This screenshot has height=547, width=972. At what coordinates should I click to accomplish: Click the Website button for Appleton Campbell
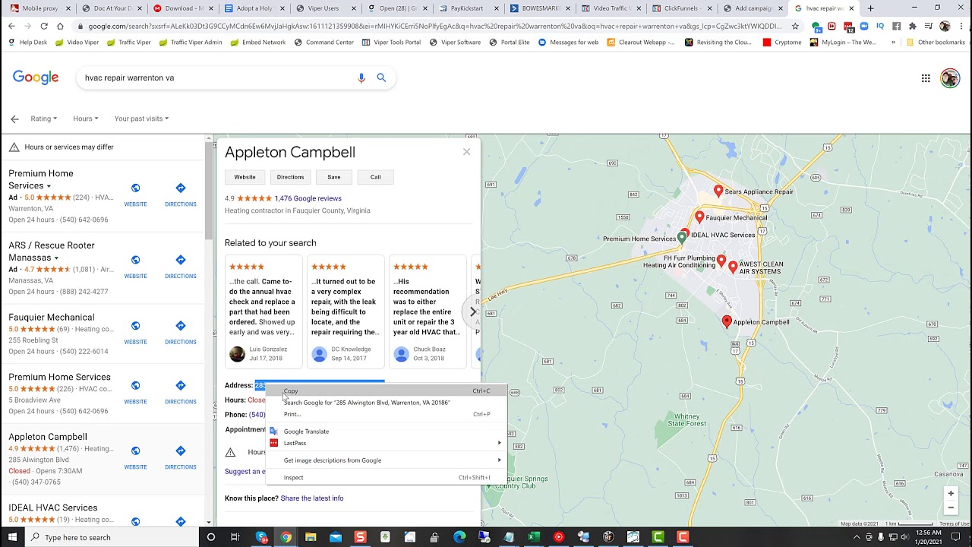coord(245,177)
